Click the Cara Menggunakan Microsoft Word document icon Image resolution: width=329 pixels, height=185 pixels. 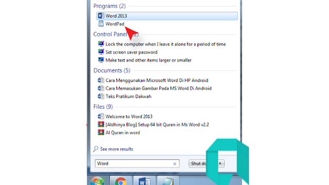101,80
